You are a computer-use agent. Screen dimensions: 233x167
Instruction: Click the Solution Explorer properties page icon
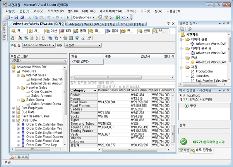(189, 29)
